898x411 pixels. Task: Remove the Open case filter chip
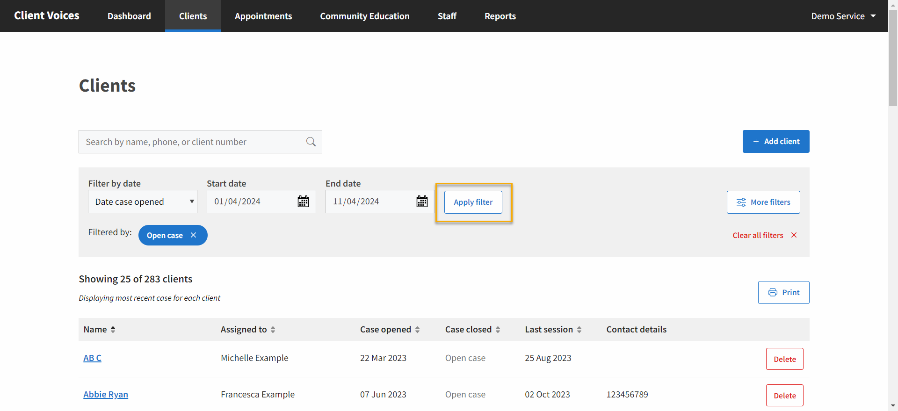194,235
